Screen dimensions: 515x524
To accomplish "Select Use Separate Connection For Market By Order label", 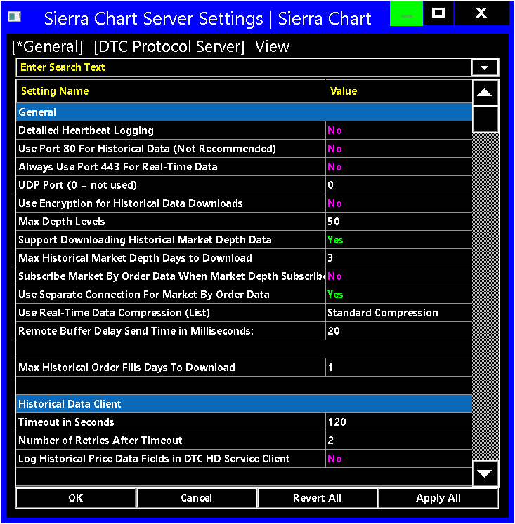I will 144,295.
